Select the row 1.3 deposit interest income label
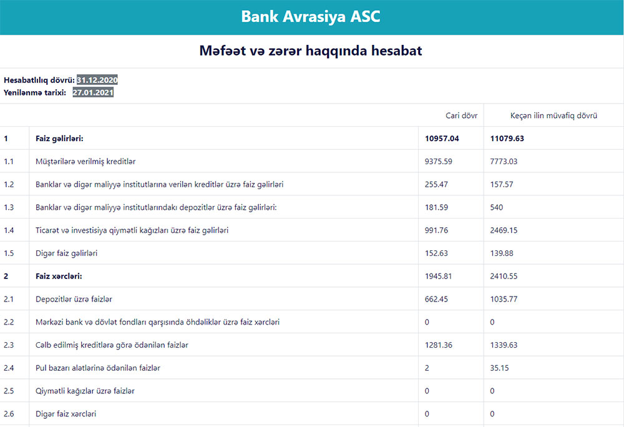The height and width of the screenshot is (427, 624). (156, 207)
